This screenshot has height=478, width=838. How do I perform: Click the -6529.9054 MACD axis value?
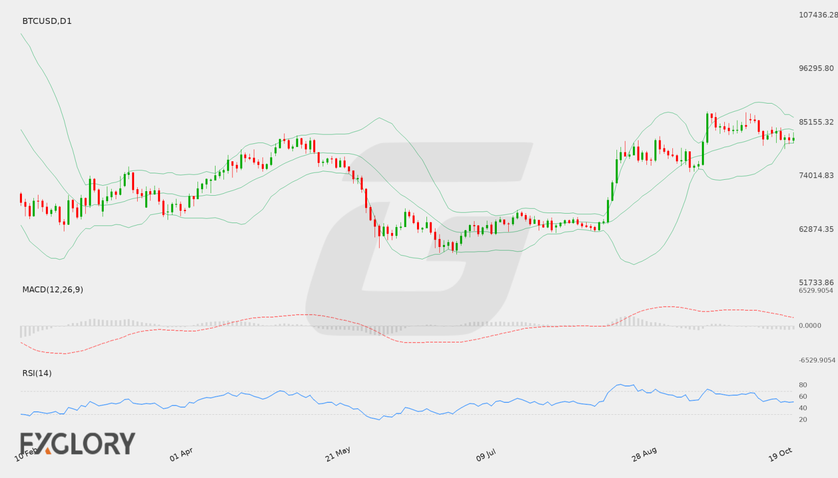pos(817,360)
